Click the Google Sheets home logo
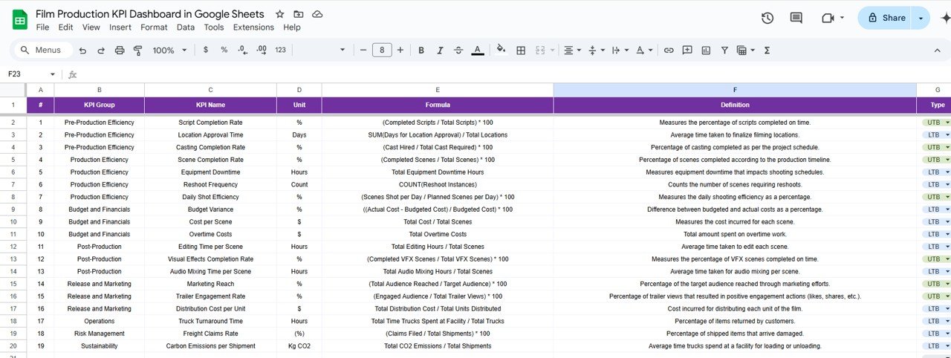This screenshot has width=951, height=358. (20, 19)
